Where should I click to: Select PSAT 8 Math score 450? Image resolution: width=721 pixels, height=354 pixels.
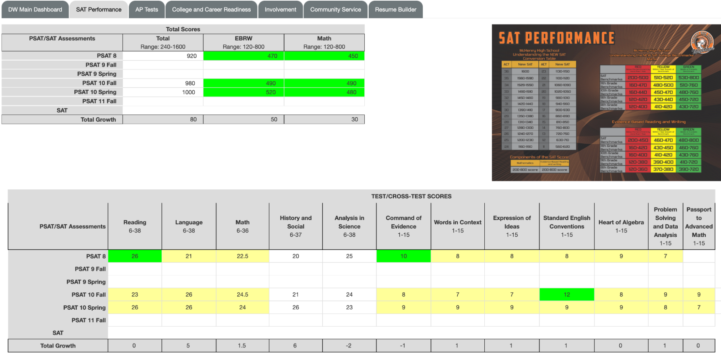pyautogui.click(x=324, y=56)
